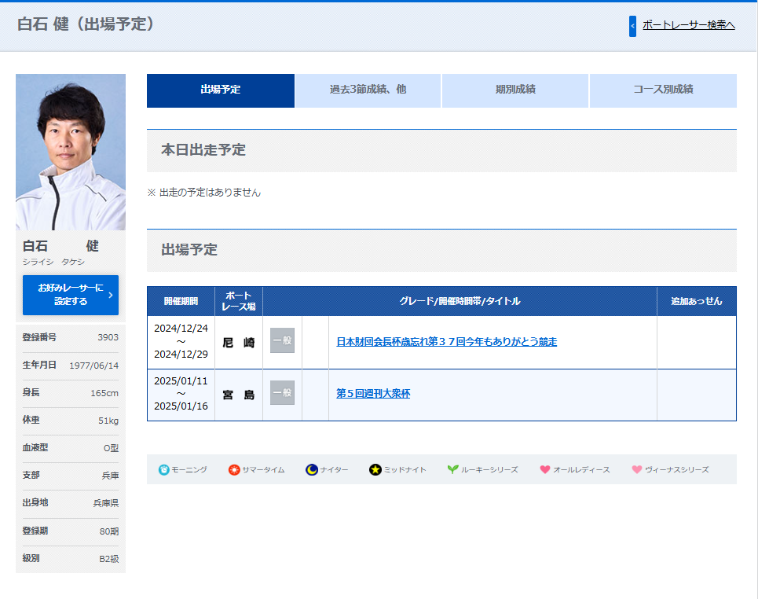Switch to 過去3節成績、他 tab
Screen dimensions: 758x599
368,90
